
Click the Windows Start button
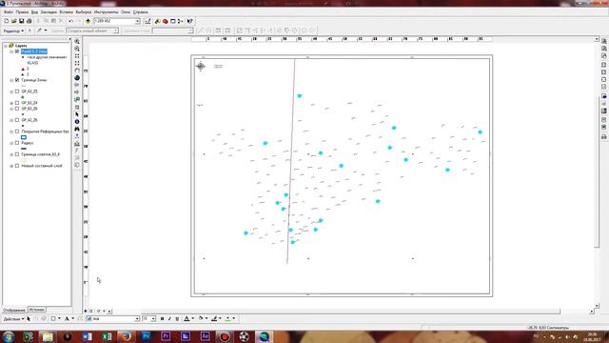(x=9, y=336)
